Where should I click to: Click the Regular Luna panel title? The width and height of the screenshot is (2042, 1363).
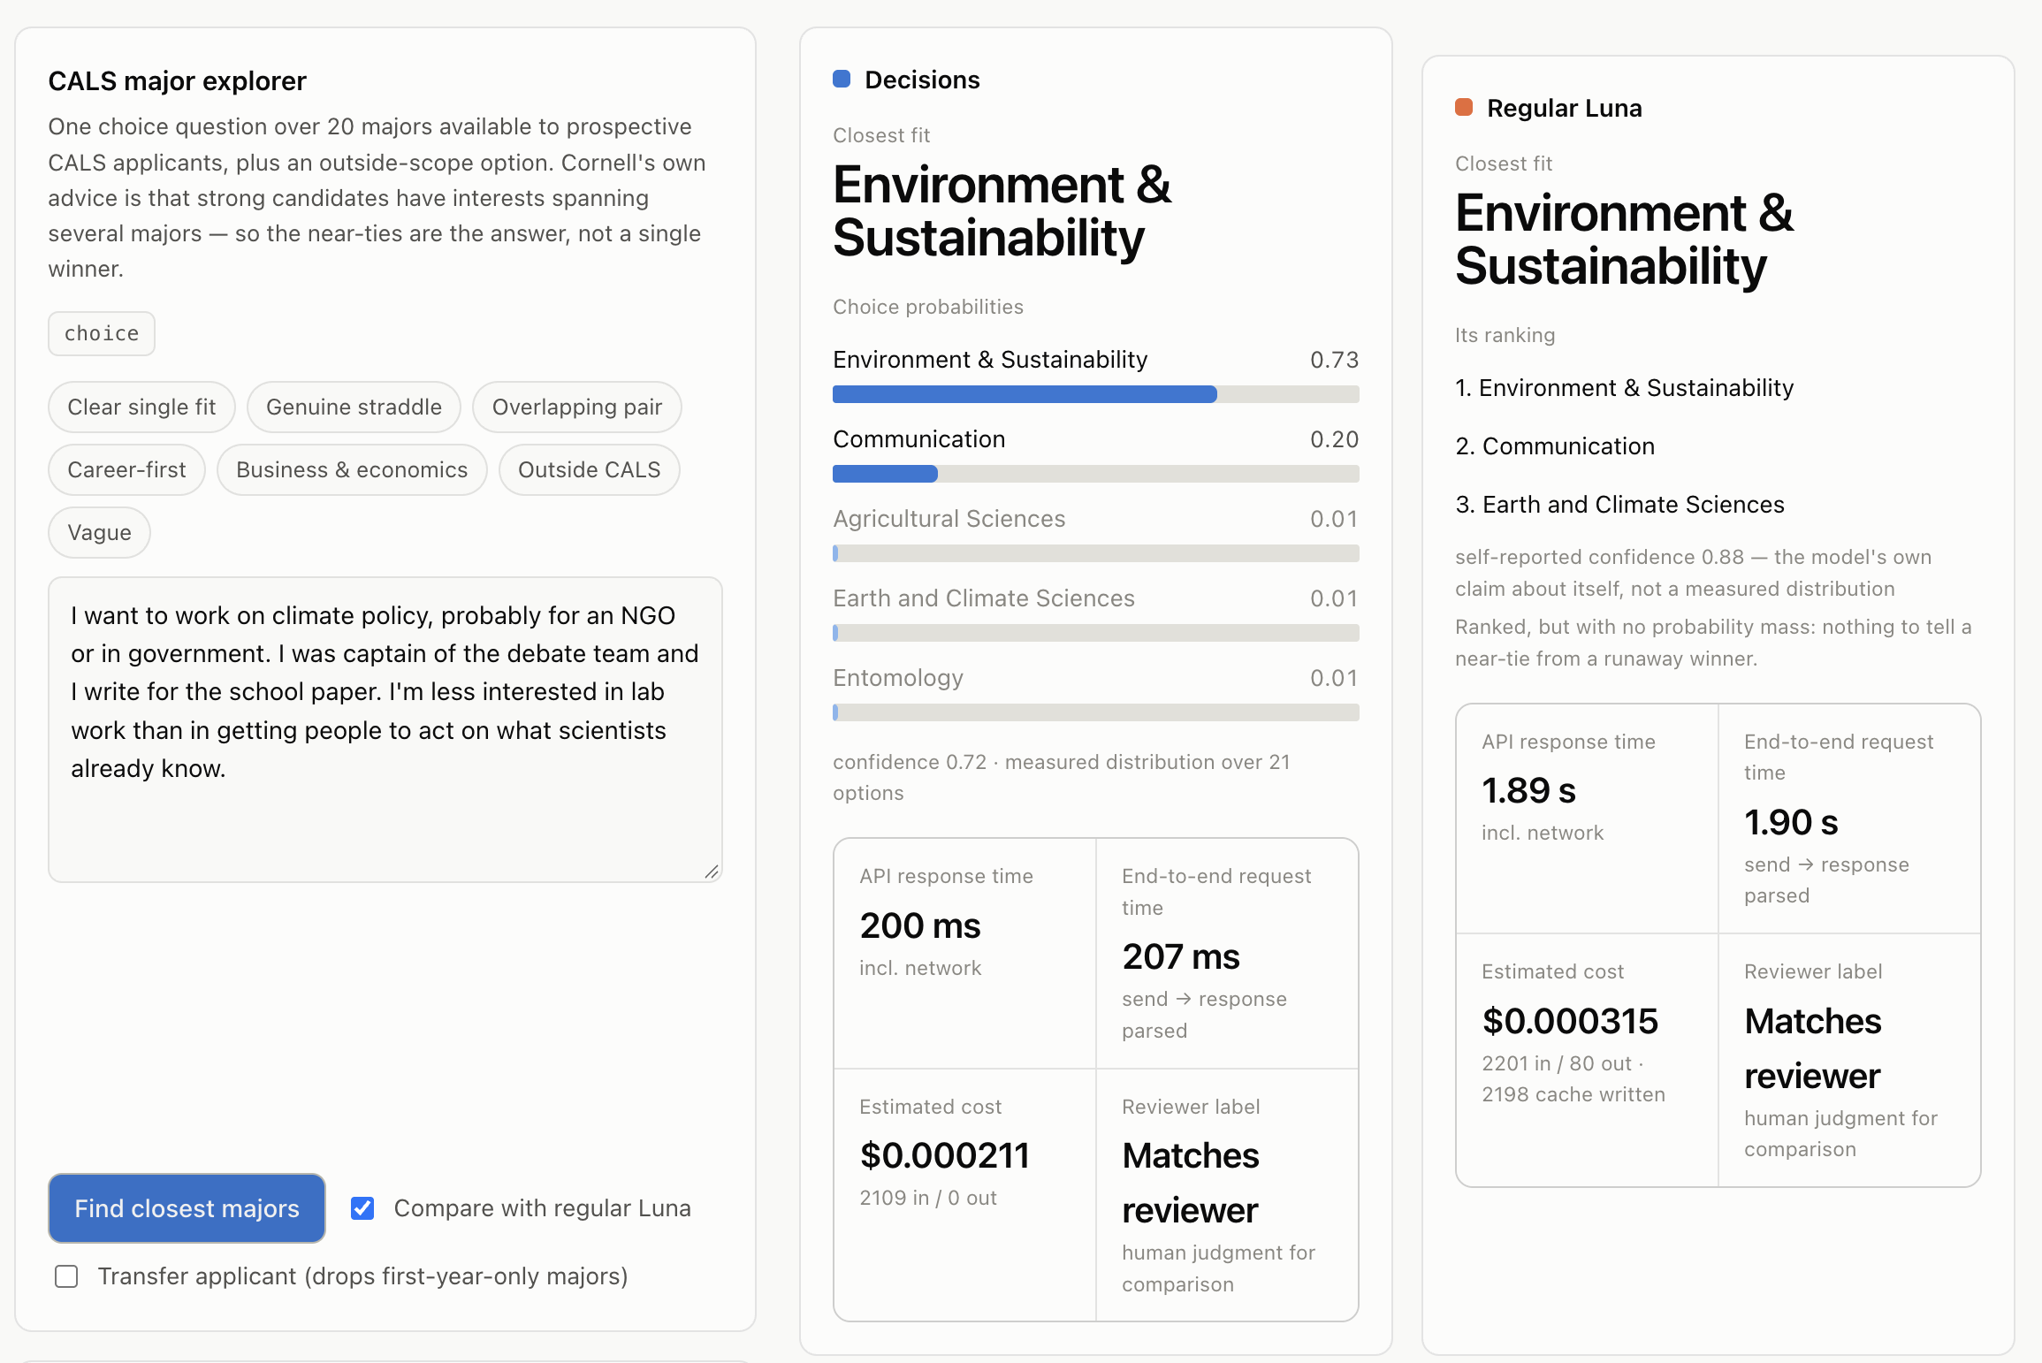1564,108
